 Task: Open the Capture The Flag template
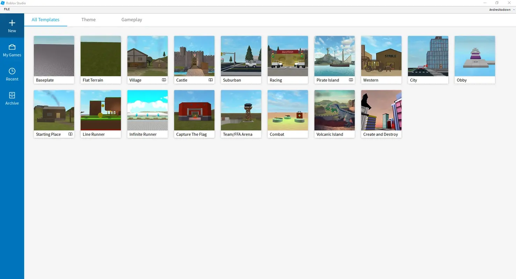pos(194,110)
